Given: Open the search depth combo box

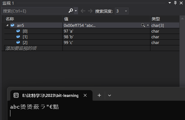Looking at the screenshot, I should [x=122, y=11].
